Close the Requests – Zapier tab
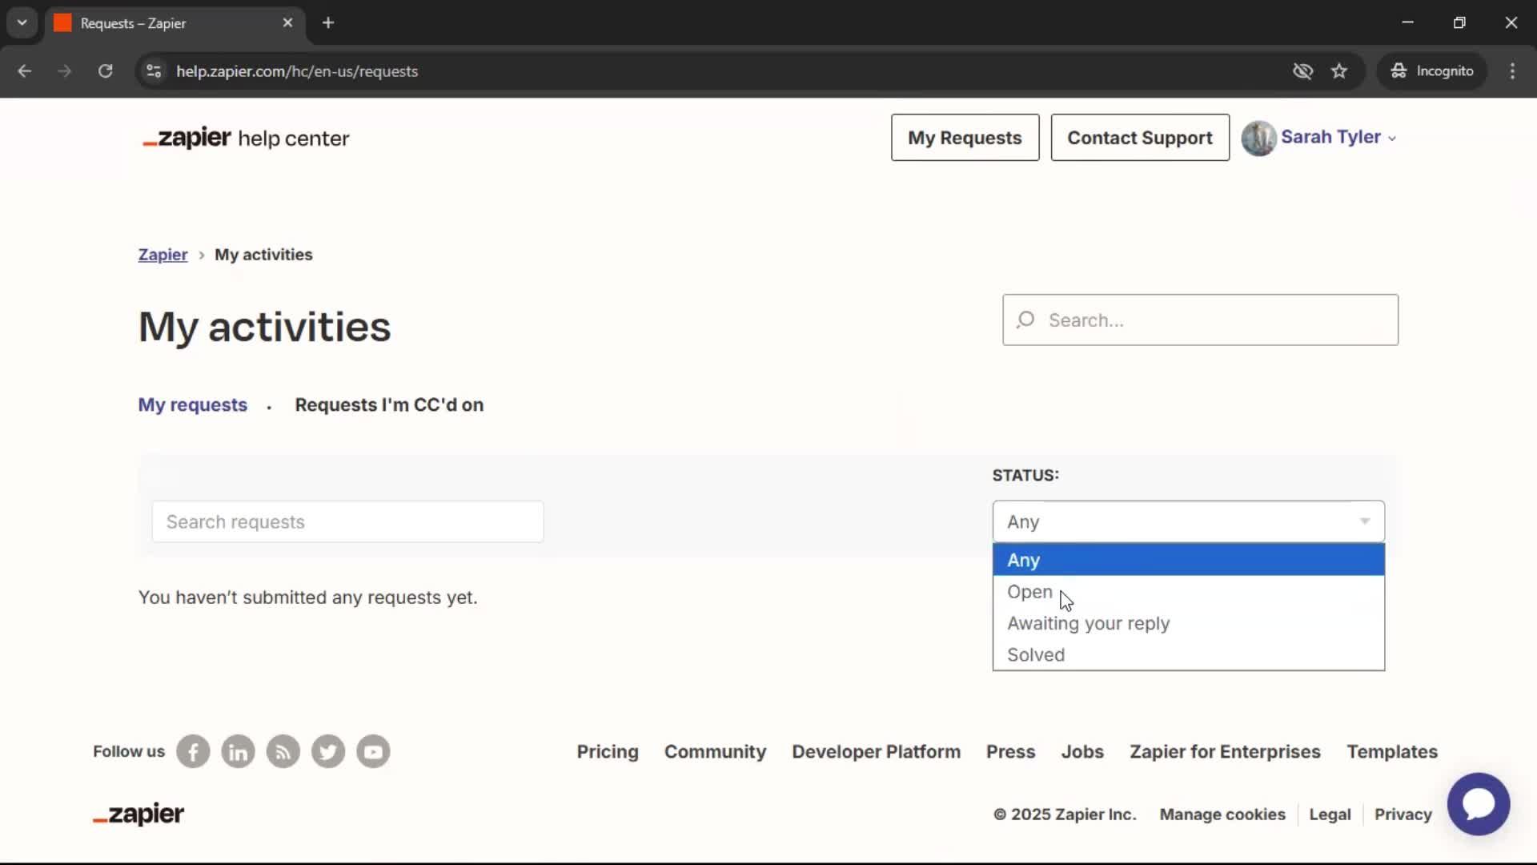This screenshot has height=865, width=1537. (x=287, y=23)
